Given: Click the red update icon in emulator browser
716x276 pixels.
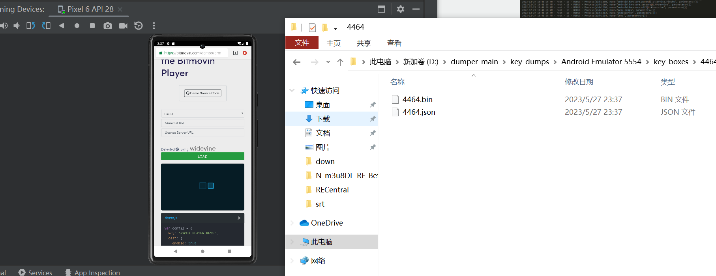Looking at the screenshot, I should [245, 53].
